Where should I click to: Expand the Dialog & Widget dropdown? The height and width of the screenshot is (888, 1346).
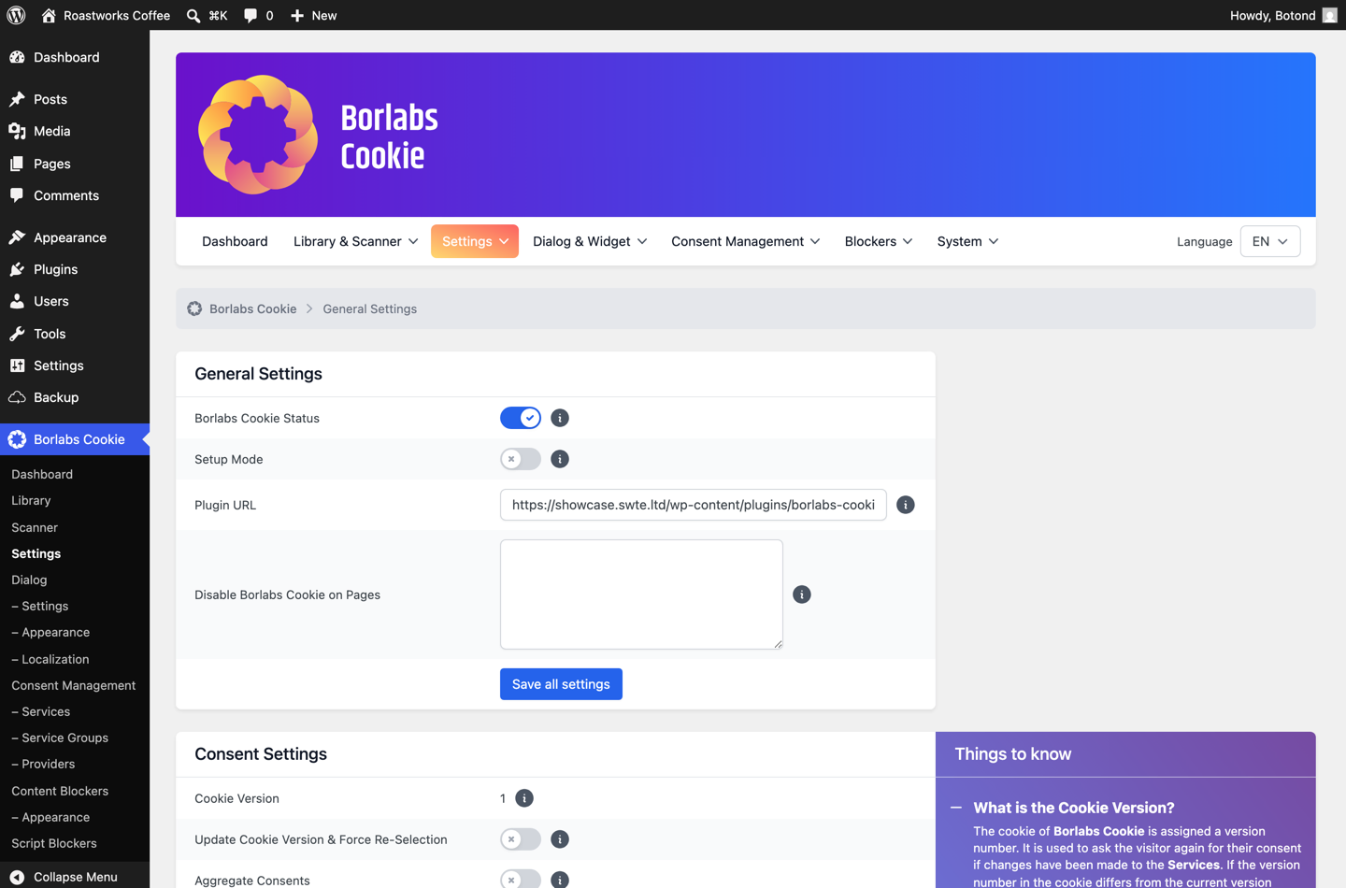(x=590, y=241)
